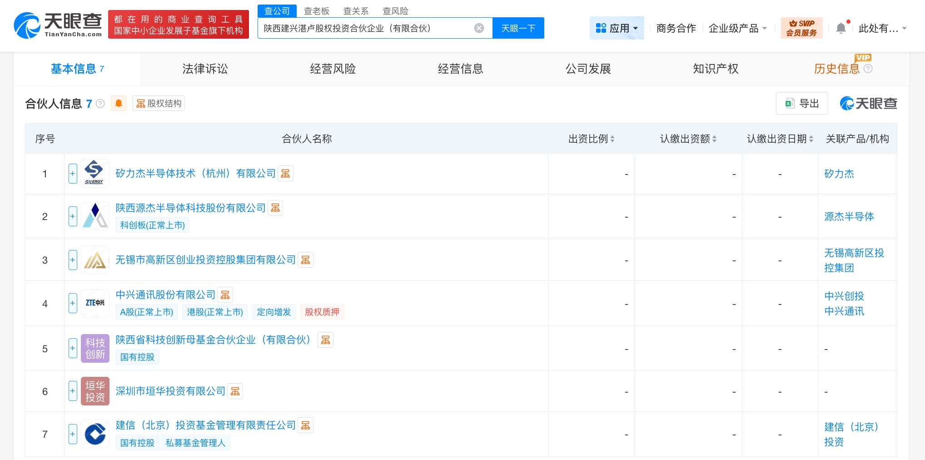Clear the search box with X icon
925x460 pixels.
click(x=479, y=28)
